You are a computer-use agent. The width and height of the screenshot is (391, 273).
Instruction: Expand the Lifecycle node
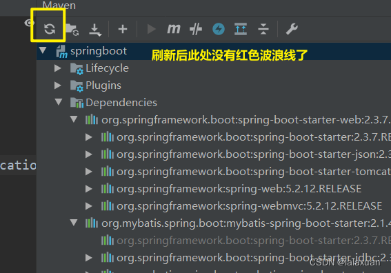point(58,68)
